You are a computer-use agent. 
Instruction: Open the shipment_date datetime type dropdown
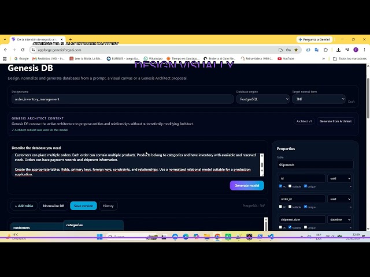point(339,219)
